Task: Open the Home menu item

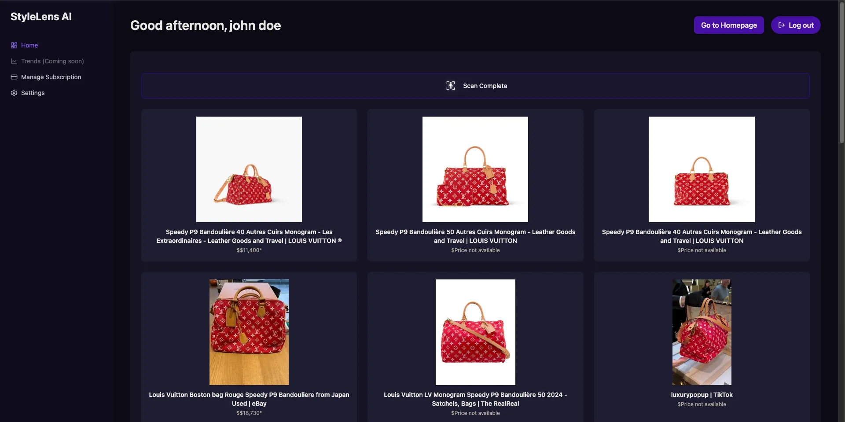Action: (x=29, y=45)
